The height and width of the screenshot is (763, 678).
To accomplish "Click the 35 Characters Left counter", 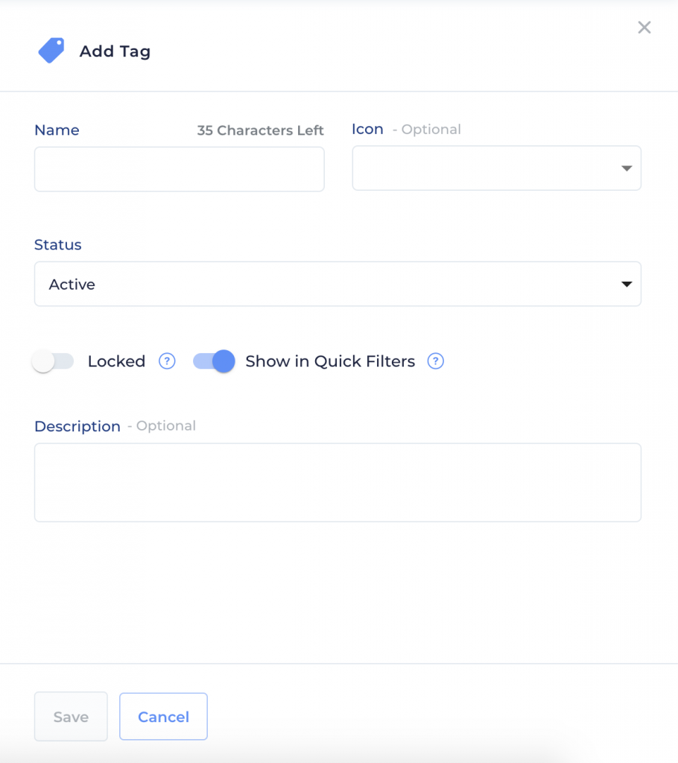I will pyautogui.click(x=260, y=130).
